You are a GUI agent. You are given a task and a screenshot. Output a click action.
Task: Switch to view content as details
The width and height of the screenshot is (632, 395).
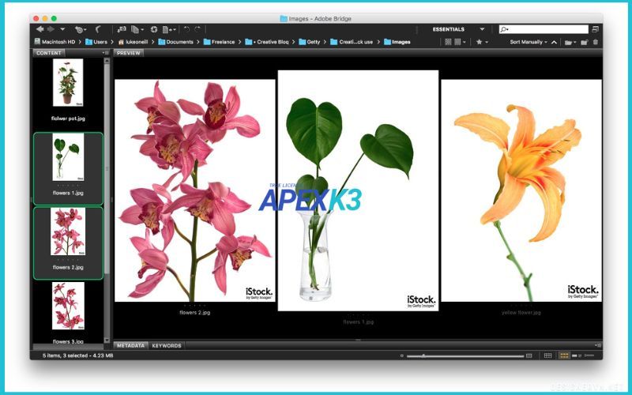tap(576, 355)
